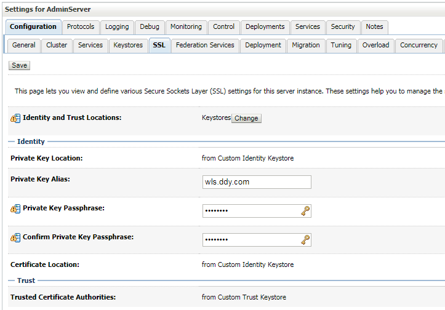This screenshot has width=445, height=310.
Task: Focus the Private Key Alias field
Action: tap(257, 182)
